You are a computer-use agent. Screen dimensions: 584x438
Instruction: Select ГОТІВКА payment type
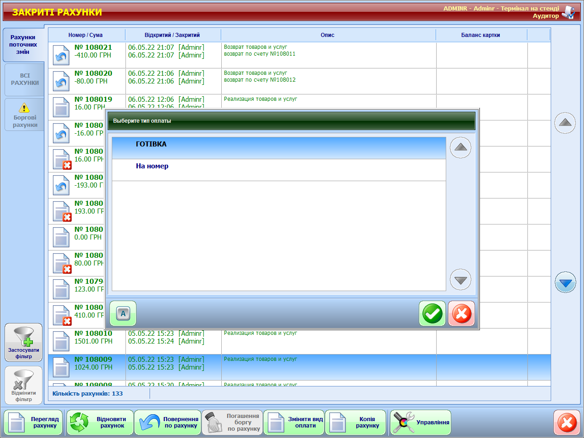pyautogui.click(x=278, y=148)
